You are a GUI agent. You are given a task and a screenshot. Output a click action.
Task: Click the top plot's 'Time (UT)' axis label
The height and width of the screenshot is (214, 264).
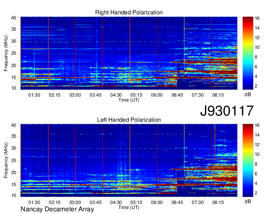click(x=129, y=100)
